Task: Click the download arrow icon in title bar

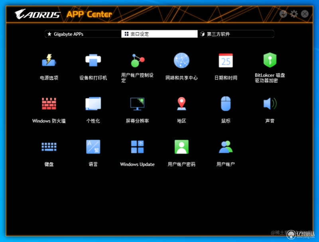Action: pos(283,14)
